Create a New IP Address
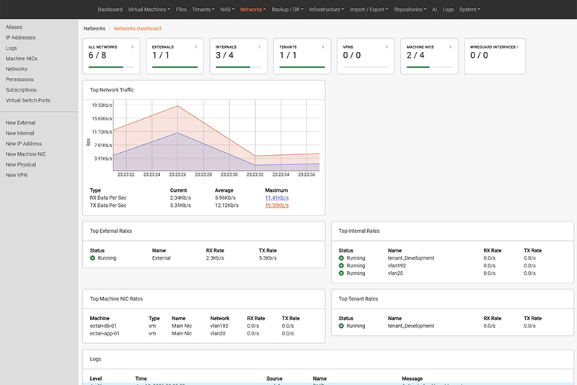The height and width of the screenshot is (385, 577). (24, 143)
